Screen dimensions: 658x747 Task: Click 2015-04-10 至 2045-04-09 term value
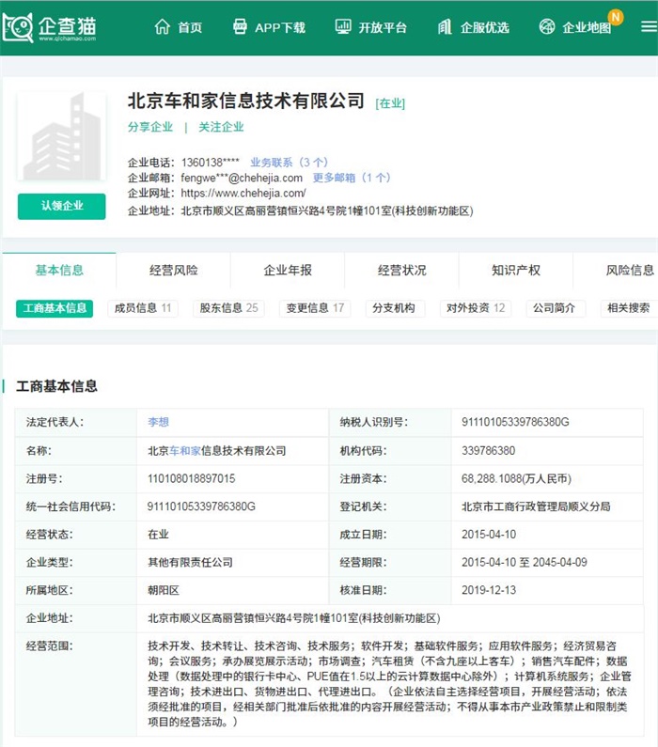tap(525, 563)
